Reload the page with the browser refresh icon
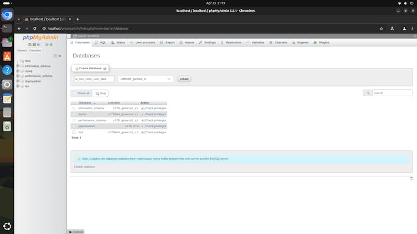The image size is (417, 234). click(x=34, y=29)
